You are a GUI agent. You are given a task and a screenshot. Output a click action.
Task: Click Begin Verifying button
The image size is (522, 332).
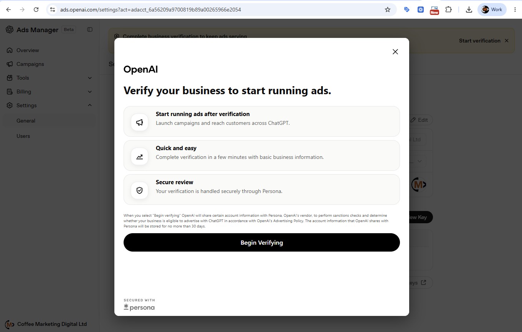(x=262, y=242)
